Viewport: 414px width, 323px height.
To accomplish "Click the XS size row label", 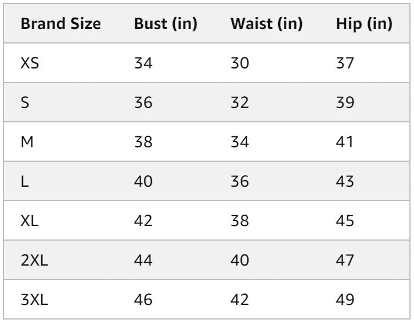I will tap(30, 63).
